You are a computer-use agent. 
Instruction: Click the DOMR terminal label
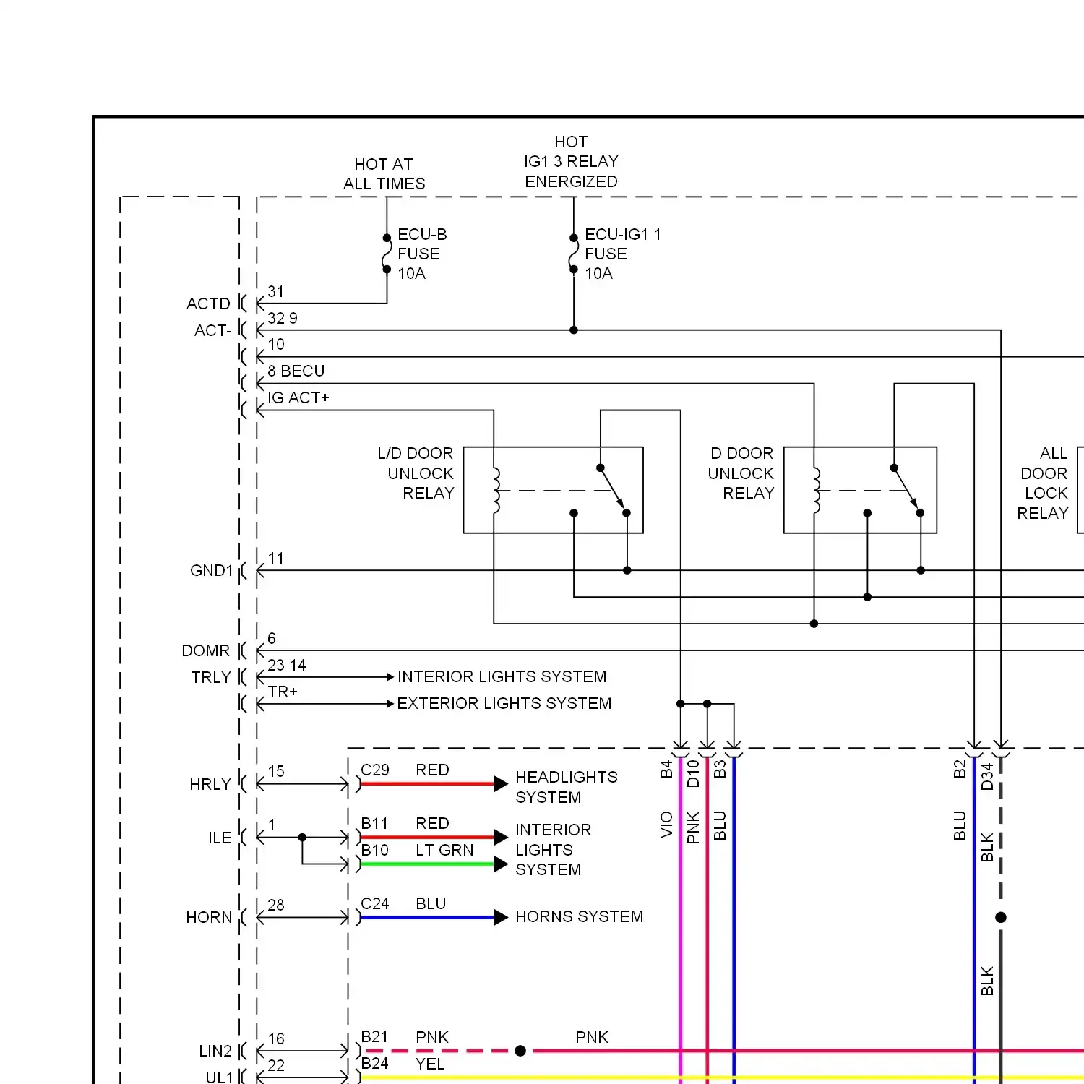point(206,650)
